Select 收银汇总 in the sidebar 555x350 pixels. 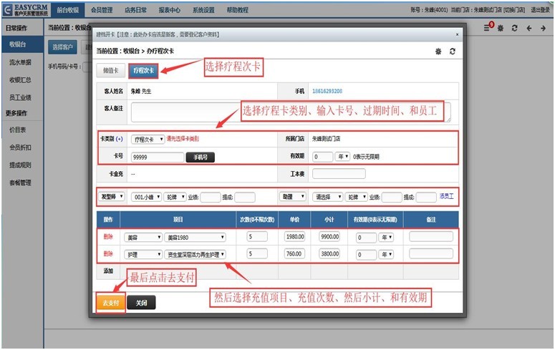tap(20, 80)
